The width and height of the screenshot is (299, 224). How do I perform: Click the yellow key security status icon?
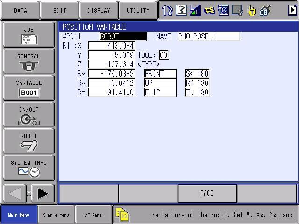[x=209, y=10]
